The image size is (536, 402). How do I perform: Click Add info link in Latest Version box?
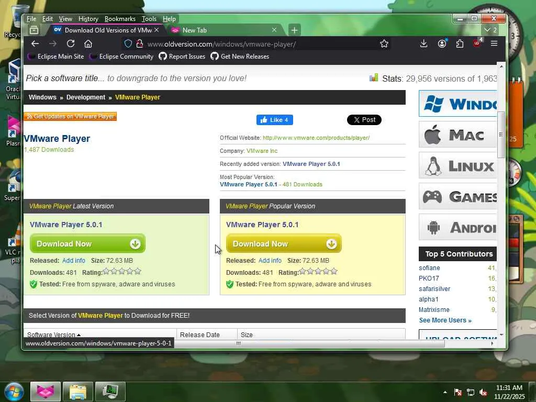73,261
